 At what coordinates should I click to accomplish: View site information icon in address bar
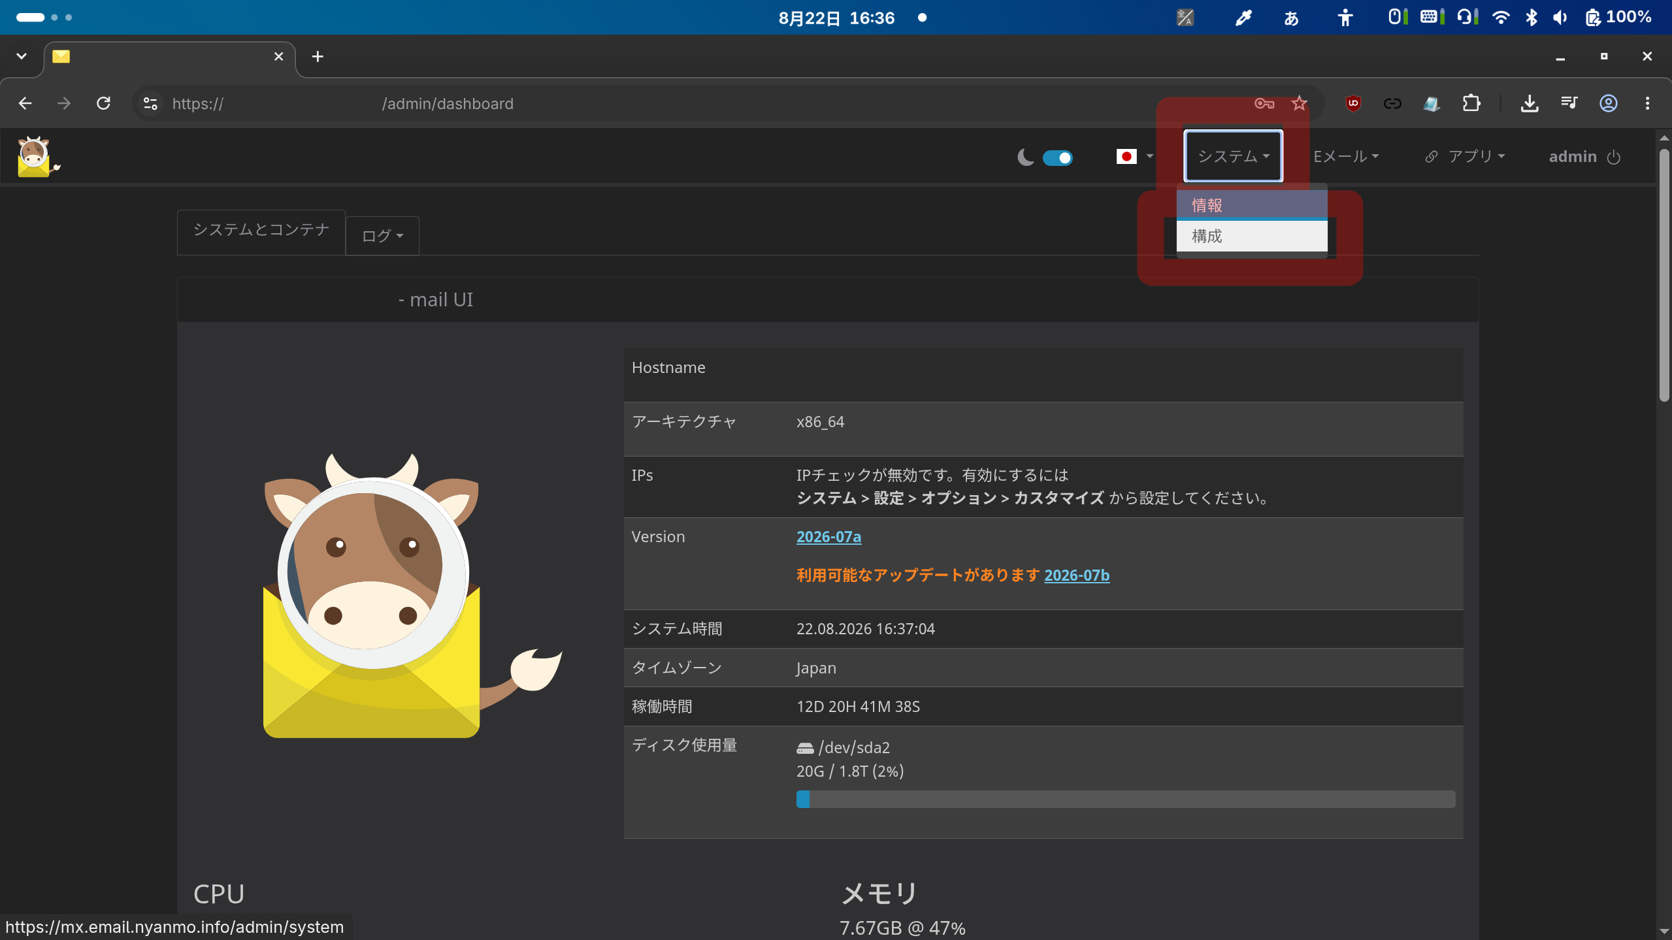[x=150, y=103]
